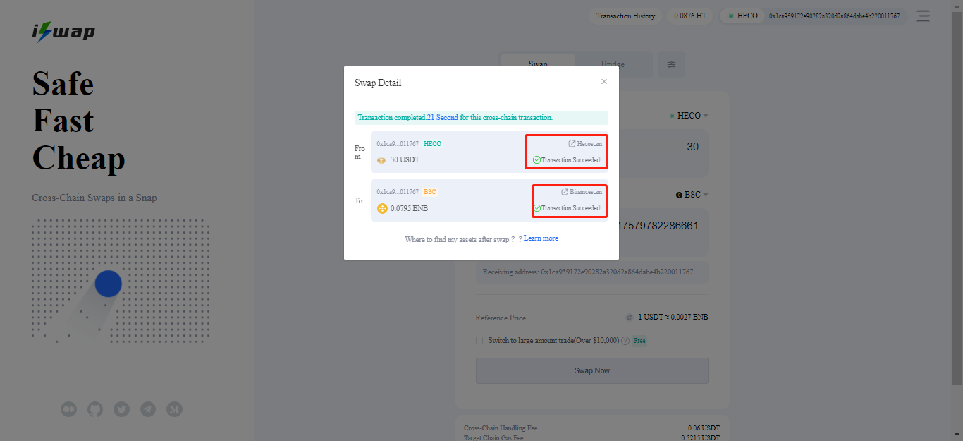Open the Binancescan explorer link
This screenshot has width=963, height=441.
tap(582, 192)
